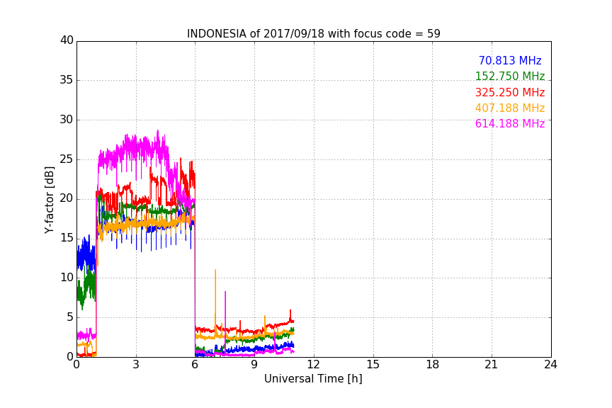This screenshot has height=408, width=612.
Task: Select the magenta 614.188 MHz legend label
Action: click(510, 123)
